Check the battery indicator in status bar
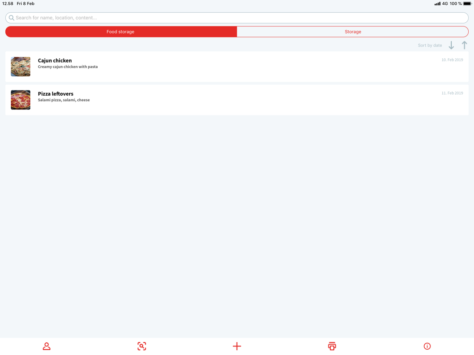The height and width of the screenshot is (355, 474). coord(467,4)
